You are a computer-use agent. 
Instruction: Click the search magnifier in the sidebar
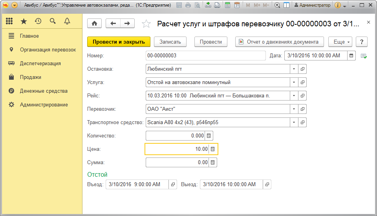pyautogui.click(x=53, y=21)
